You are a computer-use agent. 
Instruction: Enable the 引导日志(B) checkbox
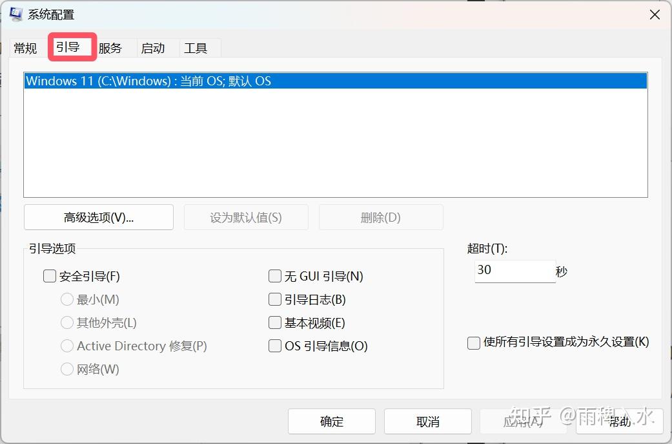point(275,299)
